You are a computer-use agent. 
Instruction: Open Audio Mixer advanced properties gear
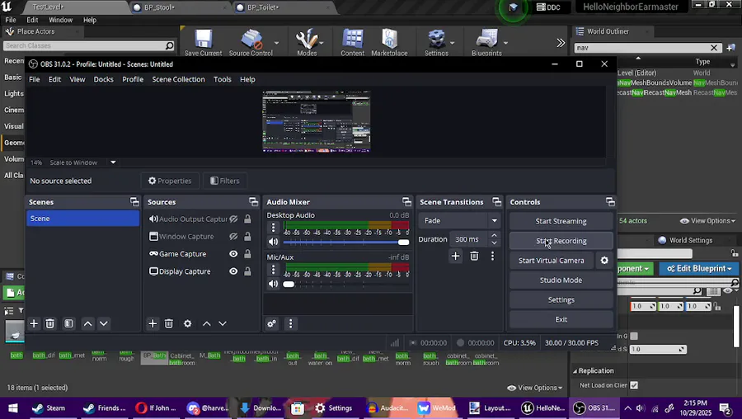[271, 323]
